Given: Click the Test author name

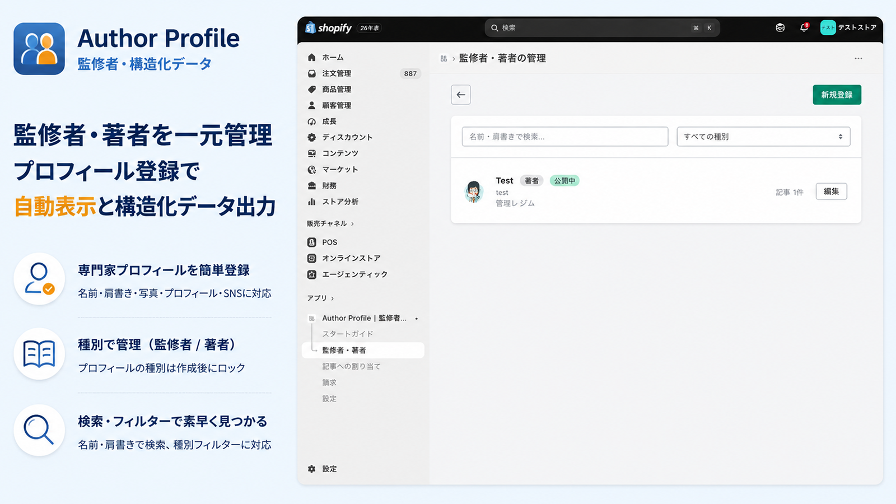Looking at the screenshot, I should click(x=505, y=180).
